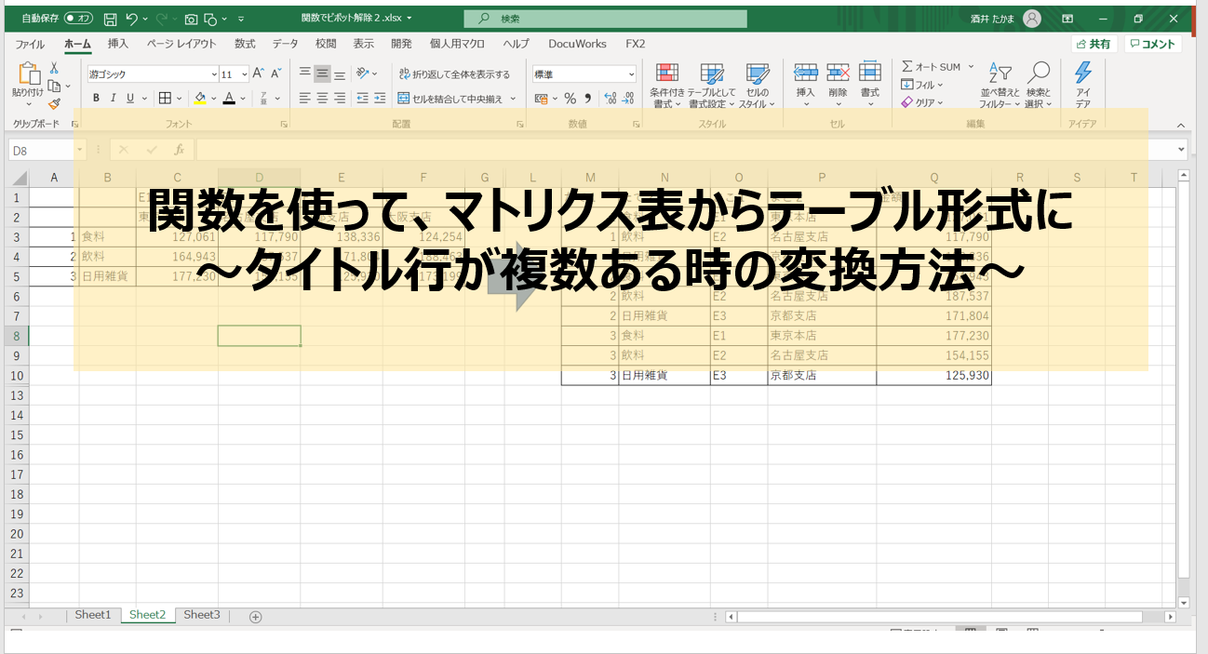Image resolution: width=1208 pixels, height=654 pixels.
Task: Click the percent style icon
Action: [x=570, y=99]
